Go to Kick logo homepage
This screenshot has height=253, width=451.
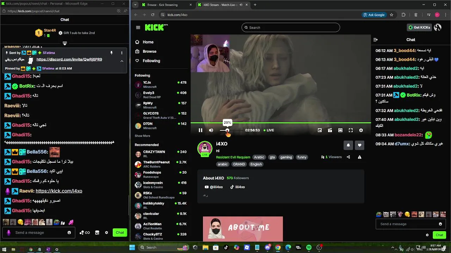click(x=156, y=27)
